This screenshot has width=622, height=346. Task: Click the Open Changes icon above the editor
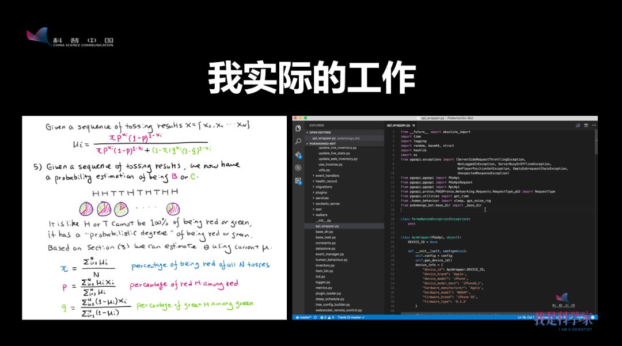point(578,126)
